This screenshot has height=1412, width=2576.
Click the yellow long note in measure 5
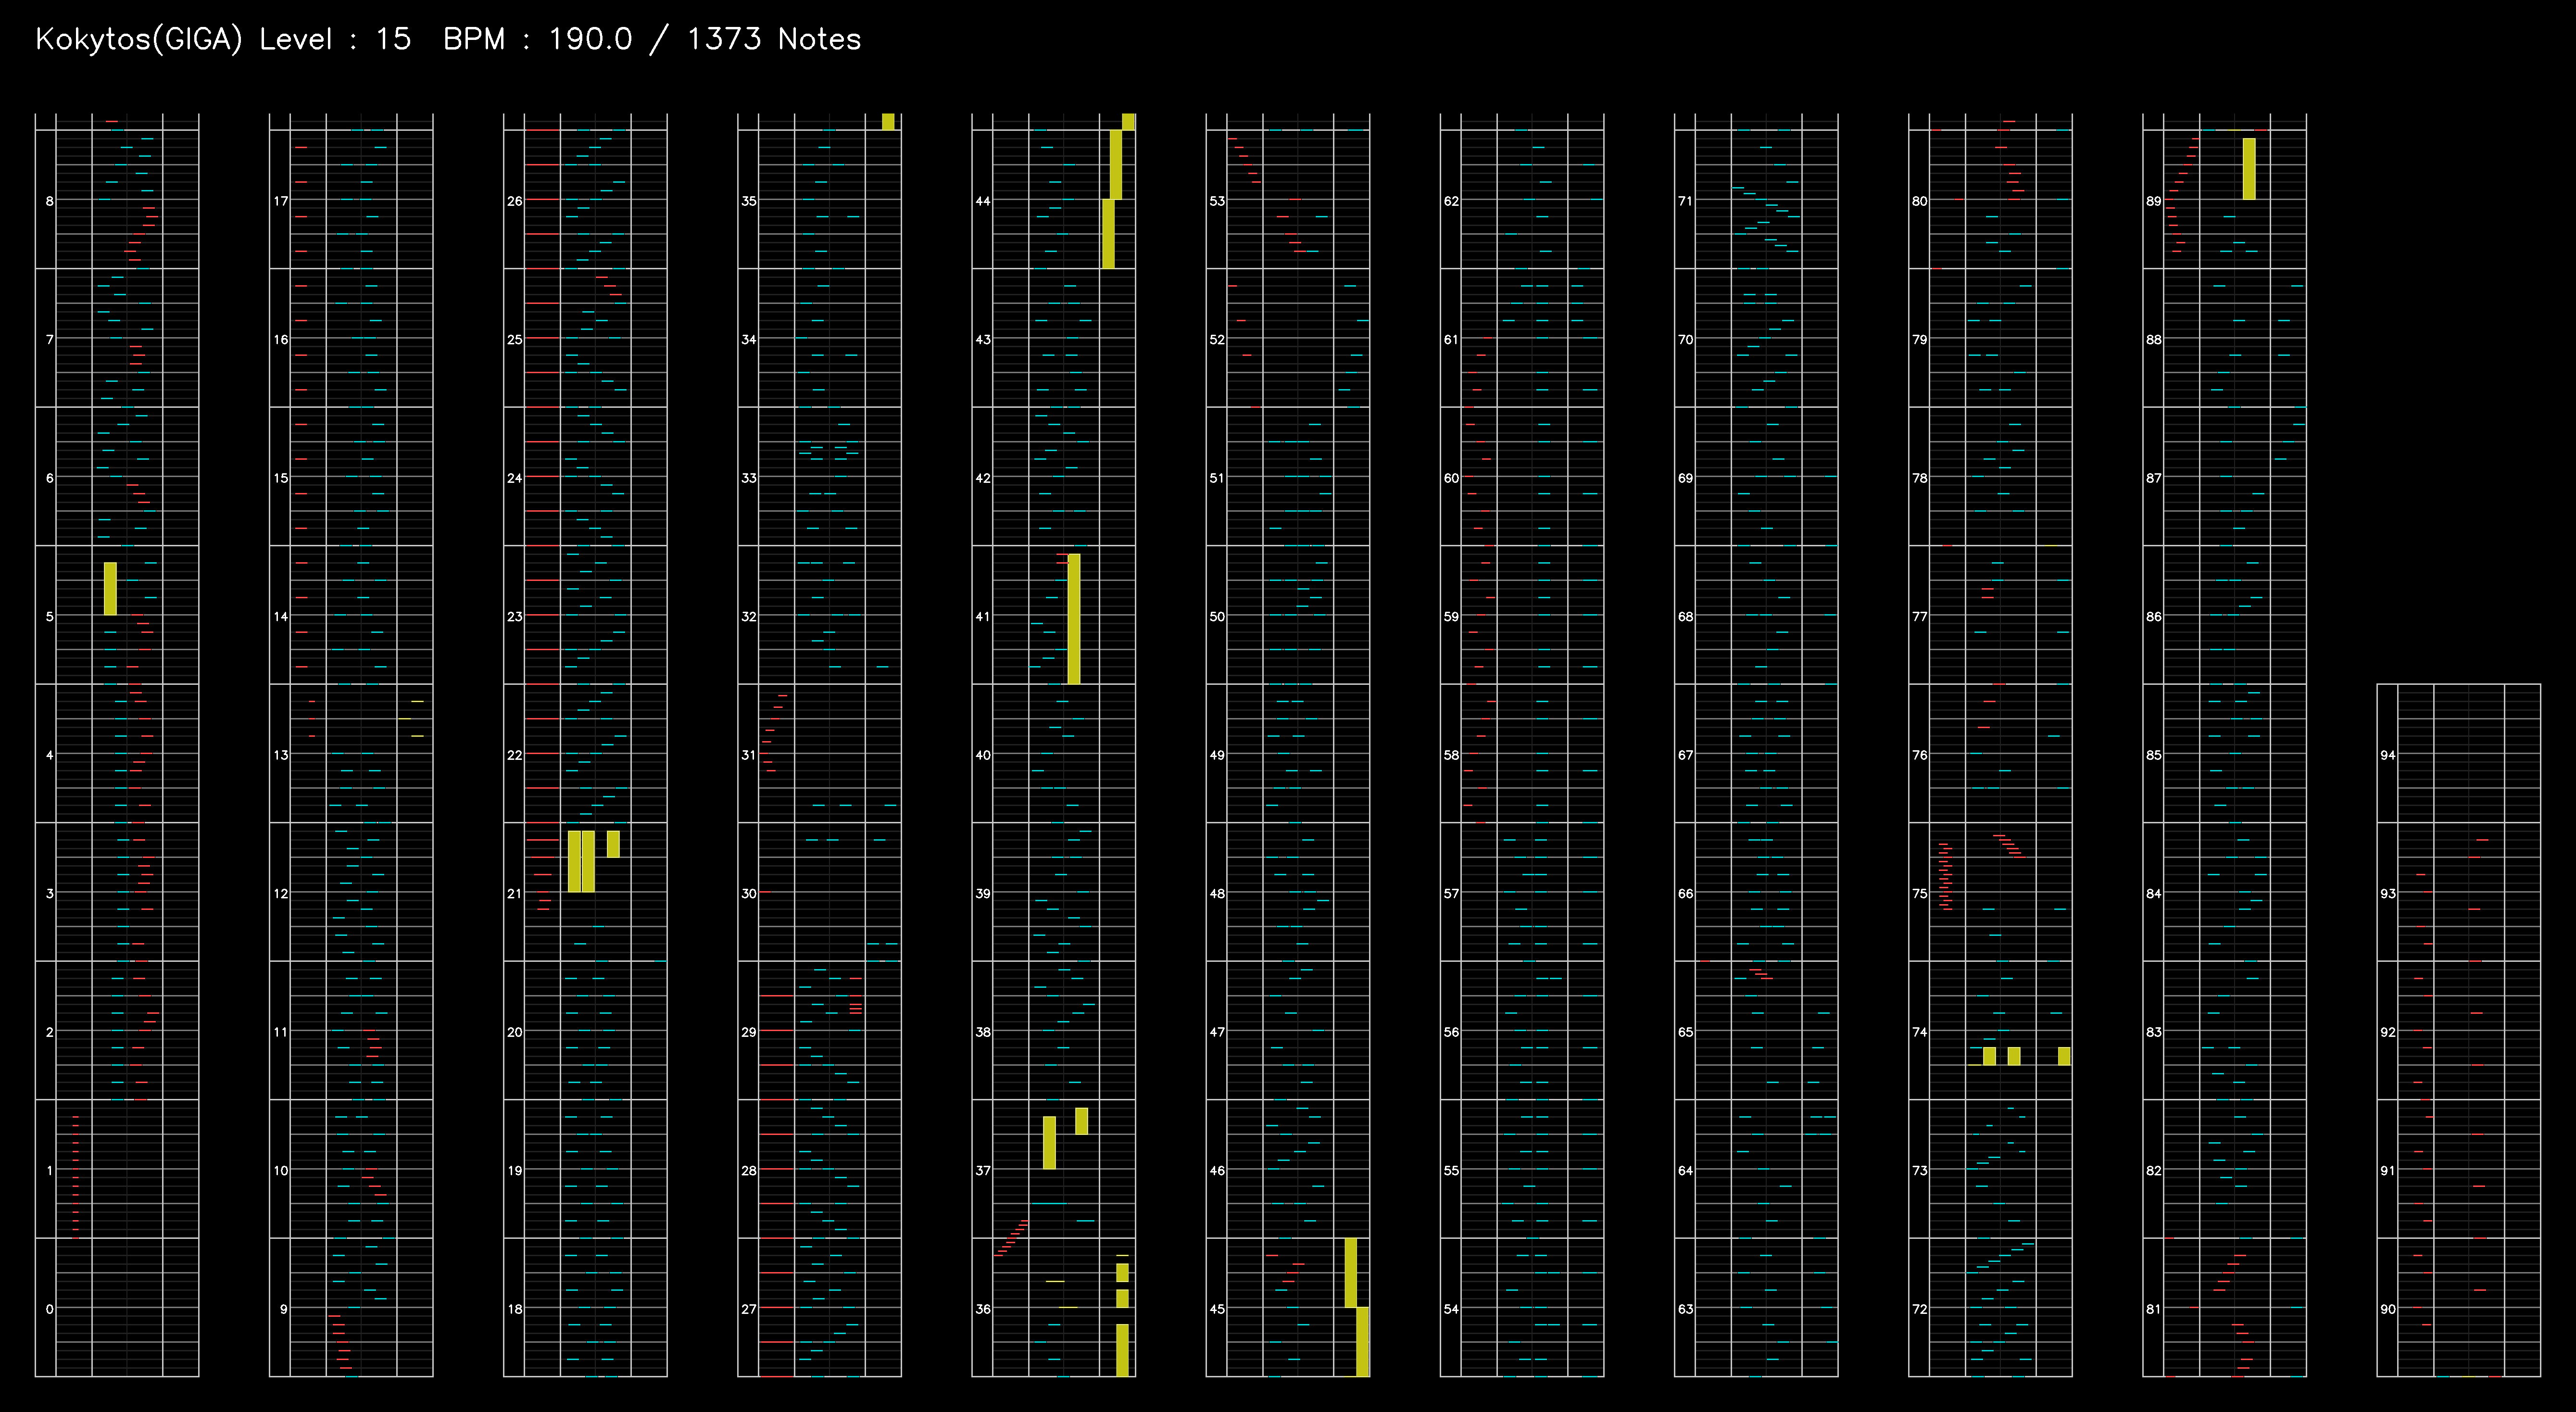[110, 589]
